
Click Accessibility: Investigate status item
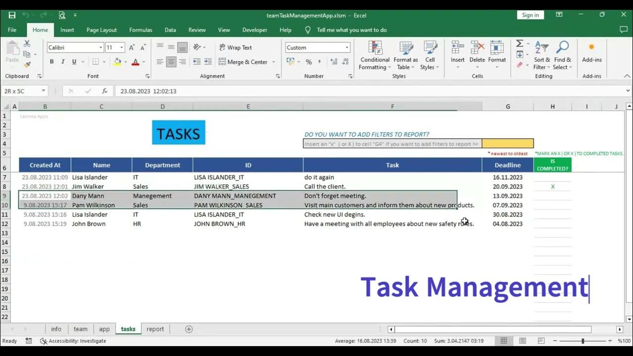tap(73, 341)
